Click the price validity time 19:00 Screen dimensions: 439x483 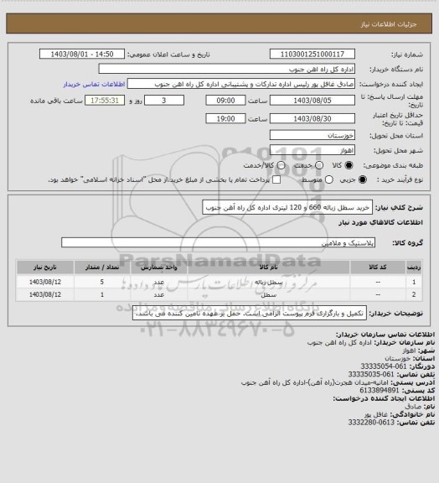(x=225, y=118)
